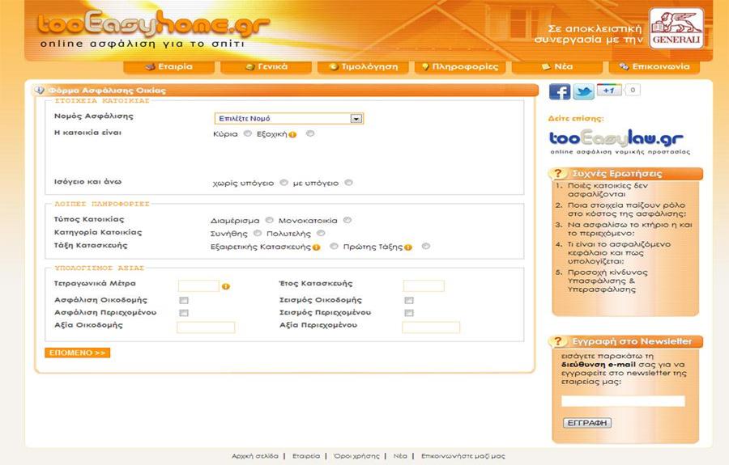
Task: Open the Πληροφορίες menu tab
Action: click(460, 67)
